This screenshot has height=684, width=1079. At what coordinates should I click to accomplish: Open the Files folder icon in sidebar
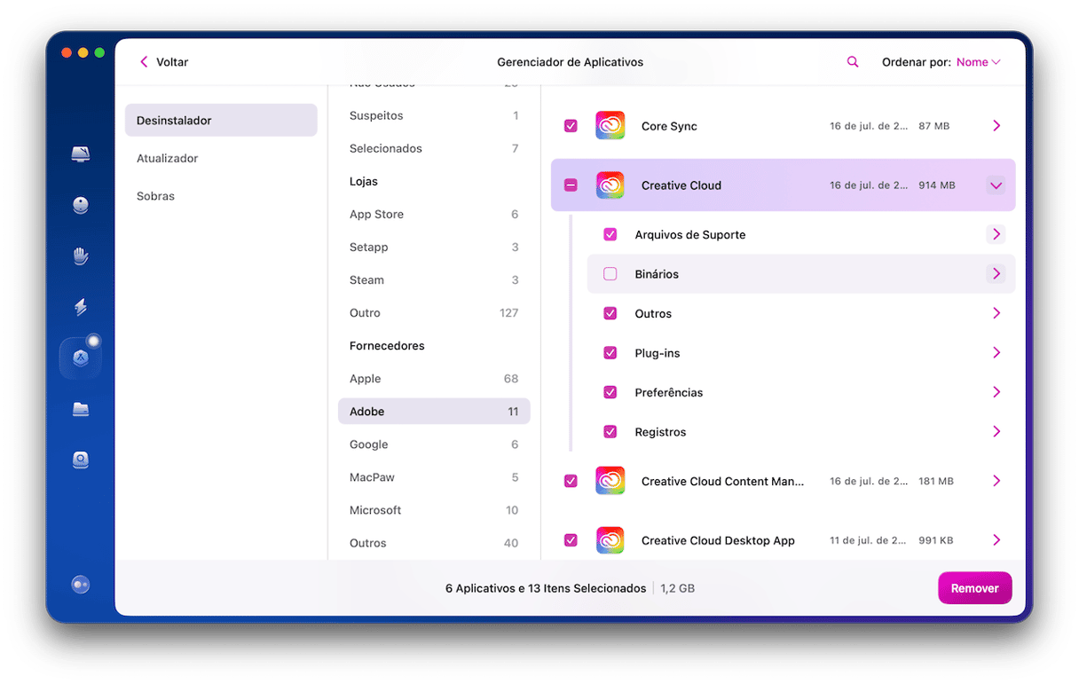[x=81, y=409]
